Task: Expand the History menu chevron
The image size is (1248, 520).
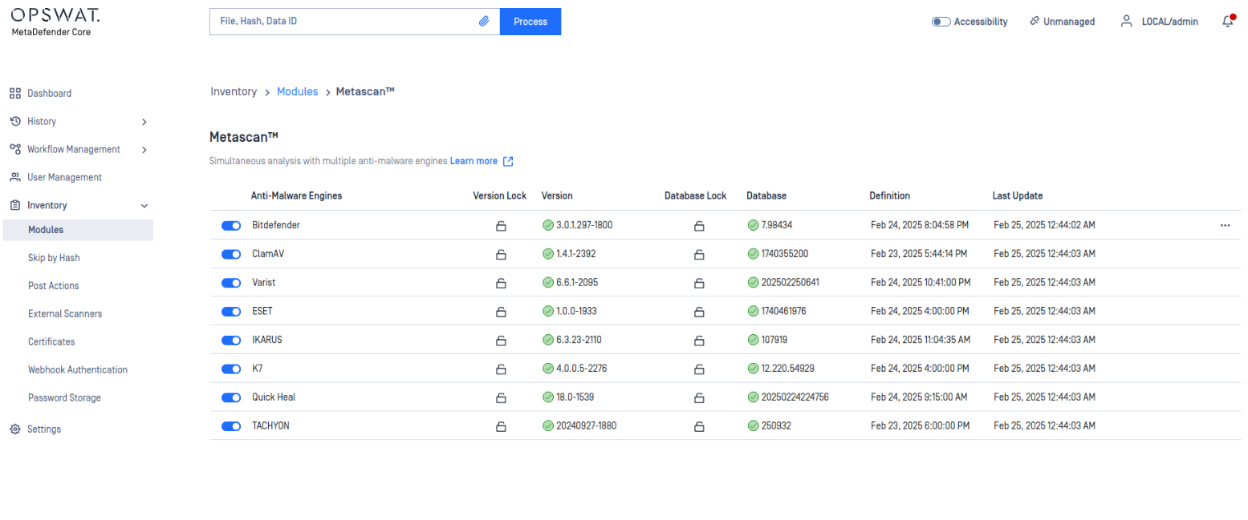Action: (x=144, y=122)
